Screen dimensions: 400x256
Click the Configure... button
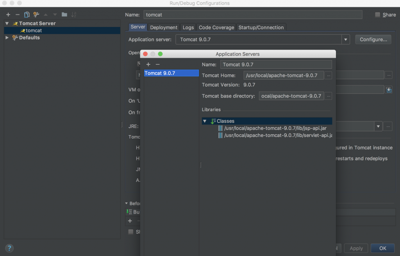tap(373, 39)
